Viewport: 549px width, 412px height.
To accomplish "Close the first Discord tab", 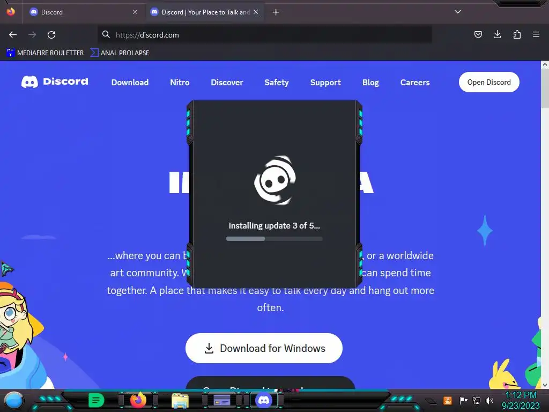I will click(135, 12).
